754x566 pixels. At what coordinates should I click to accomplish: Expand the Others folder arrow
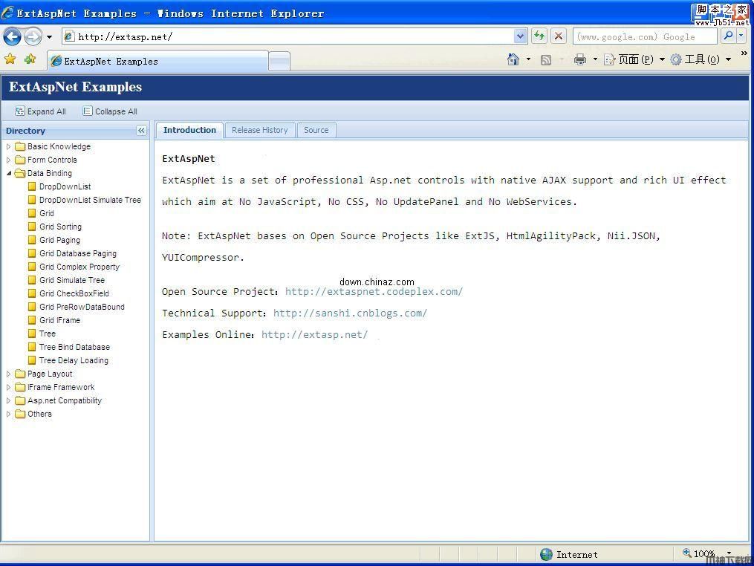click(8, 414)
